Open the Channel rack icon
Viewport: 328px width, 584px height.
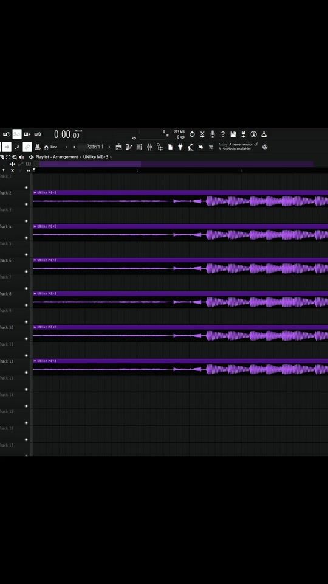click(139, 147)
